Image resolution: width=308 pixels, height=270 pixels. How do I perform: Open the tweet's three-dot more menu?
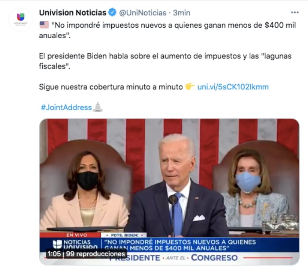coord(295,13)
